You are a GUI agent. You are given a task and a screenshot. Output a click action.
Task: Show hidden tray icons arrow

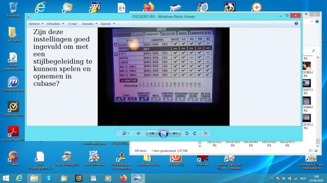click(272, 179)
